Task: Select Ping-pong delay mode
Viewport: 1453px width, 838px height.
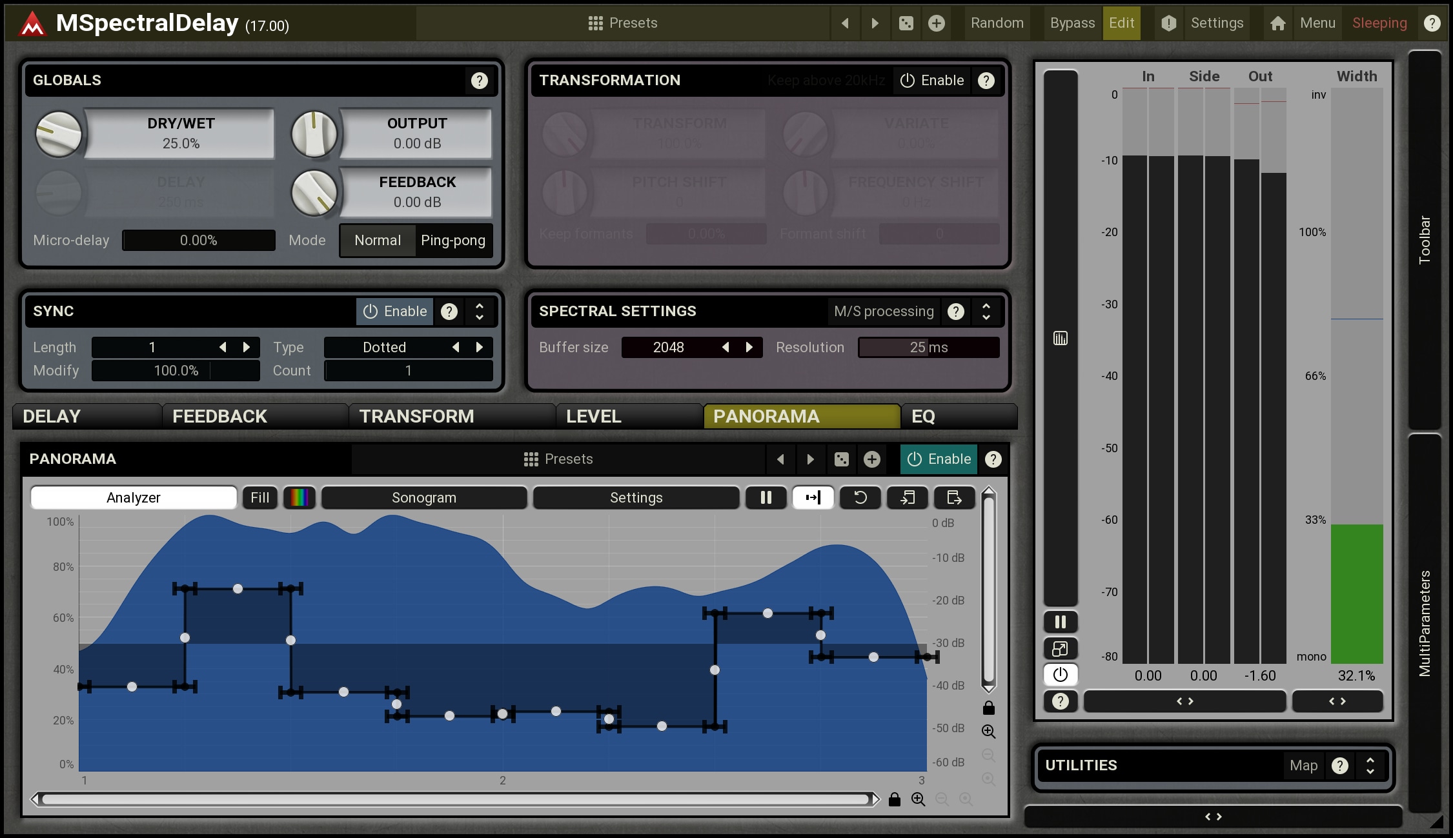Action: pyautogui.click(x=452, y=240)
